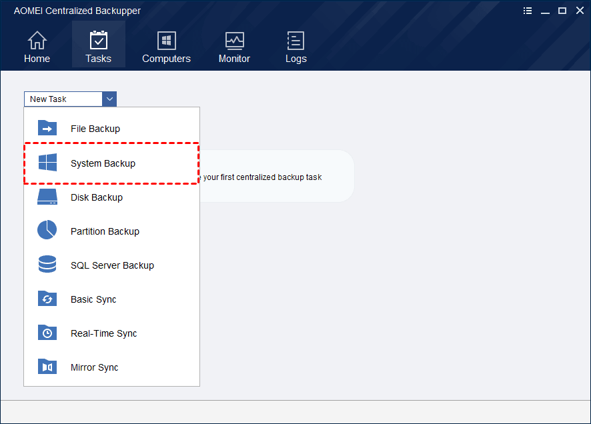Choose Mirror Sync from the menu
Viewport: 591px width, 424px height.
click(x=111, y=367)
